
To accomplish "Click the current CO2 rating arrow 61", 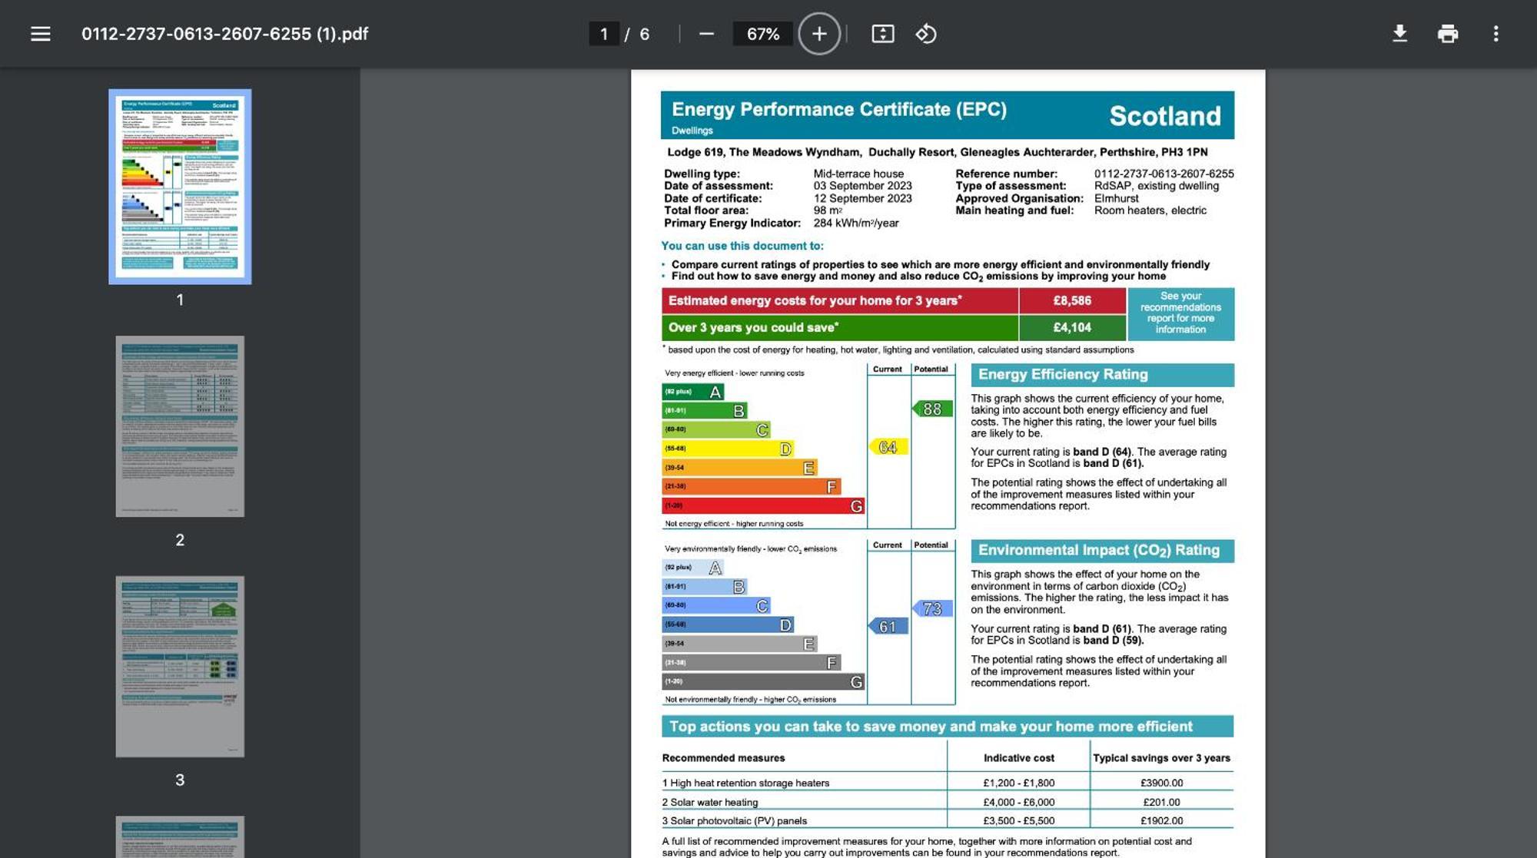I will [888, 627].
